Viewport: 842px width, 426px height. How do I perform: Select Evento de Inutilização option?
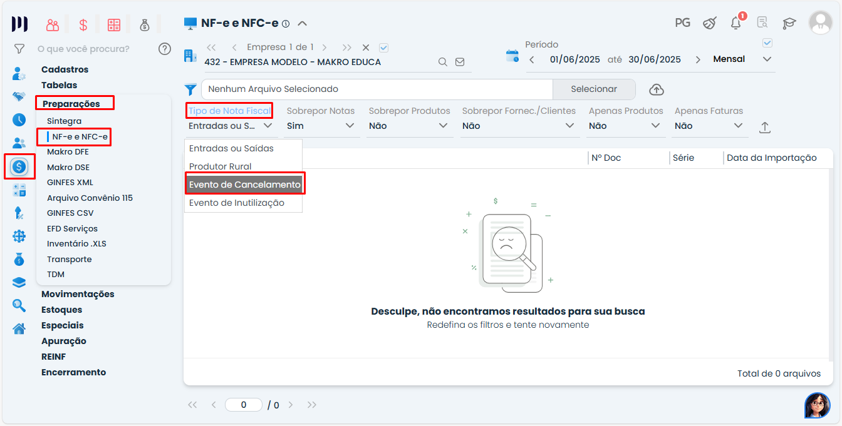click(x=237, y=203)
